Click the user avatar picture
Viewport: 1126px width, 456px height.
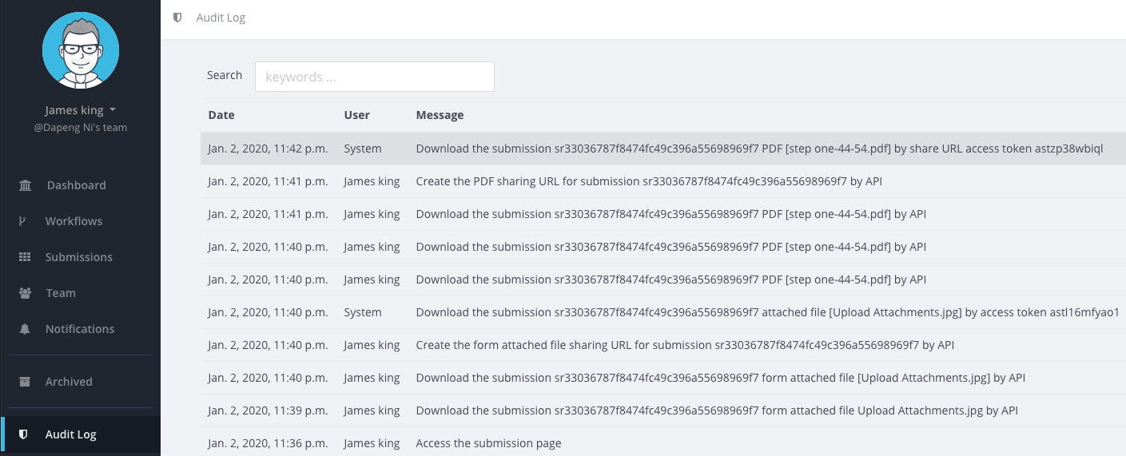click(x=80, y=50)
